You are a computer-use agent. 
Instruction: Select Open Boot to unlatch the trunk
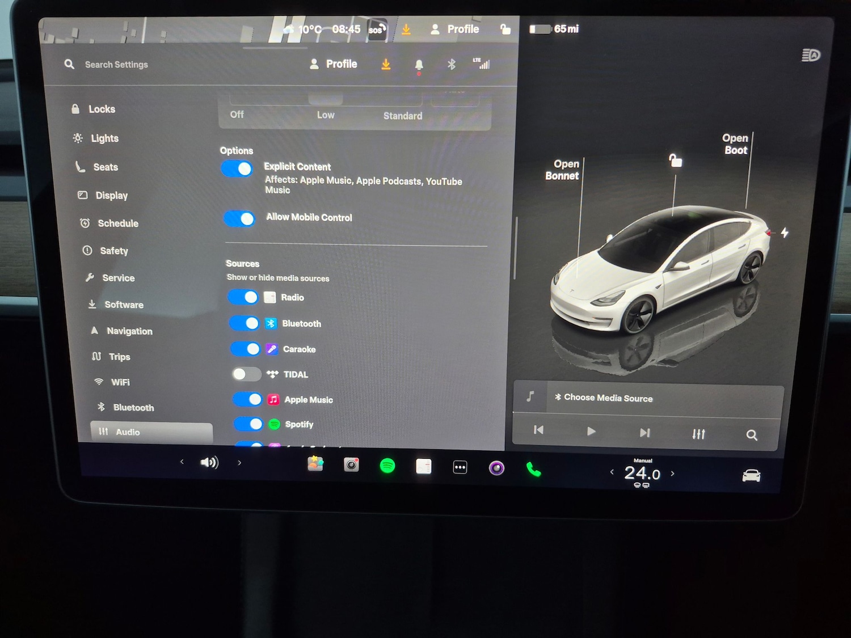(735, 144)
